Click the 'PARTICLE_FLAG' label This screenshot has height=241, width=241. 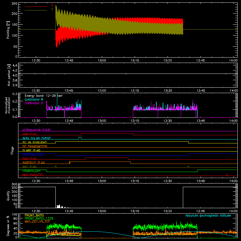tap(34, 162)
